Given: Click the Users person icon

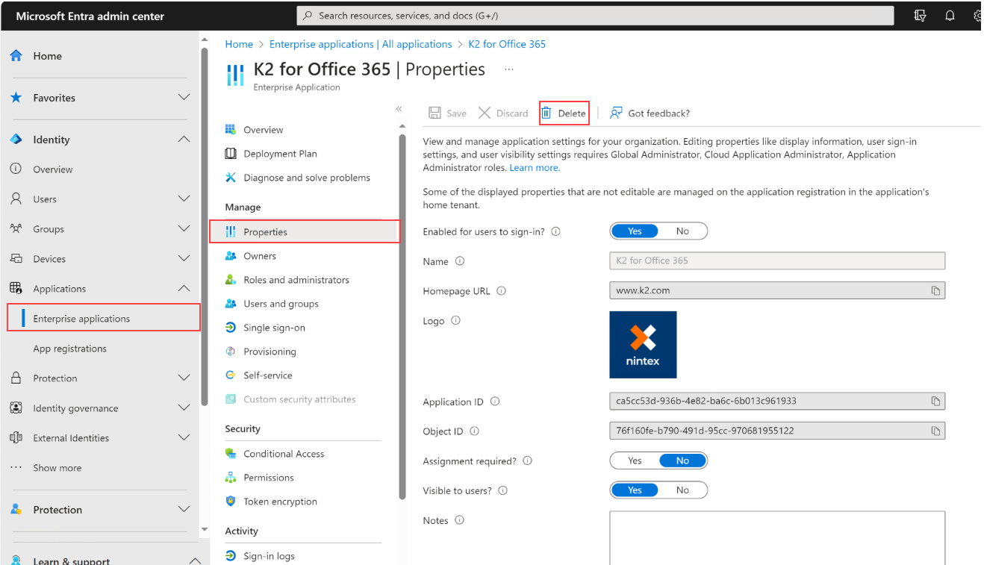Looking at the screenshot, I should tap(16, 199).
